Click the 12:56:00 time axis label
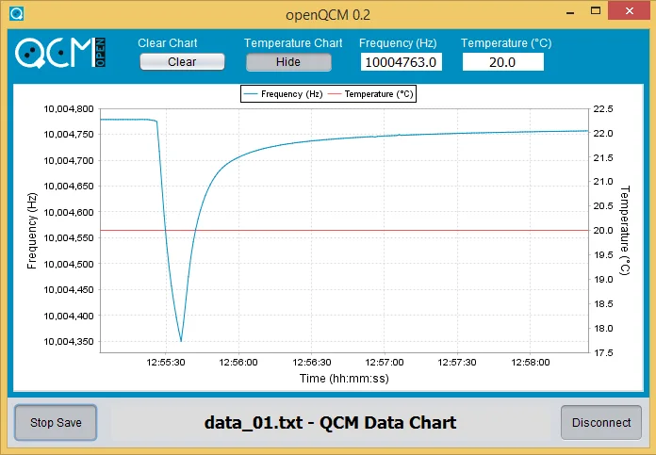656x455 pixels. click(238, 362)
